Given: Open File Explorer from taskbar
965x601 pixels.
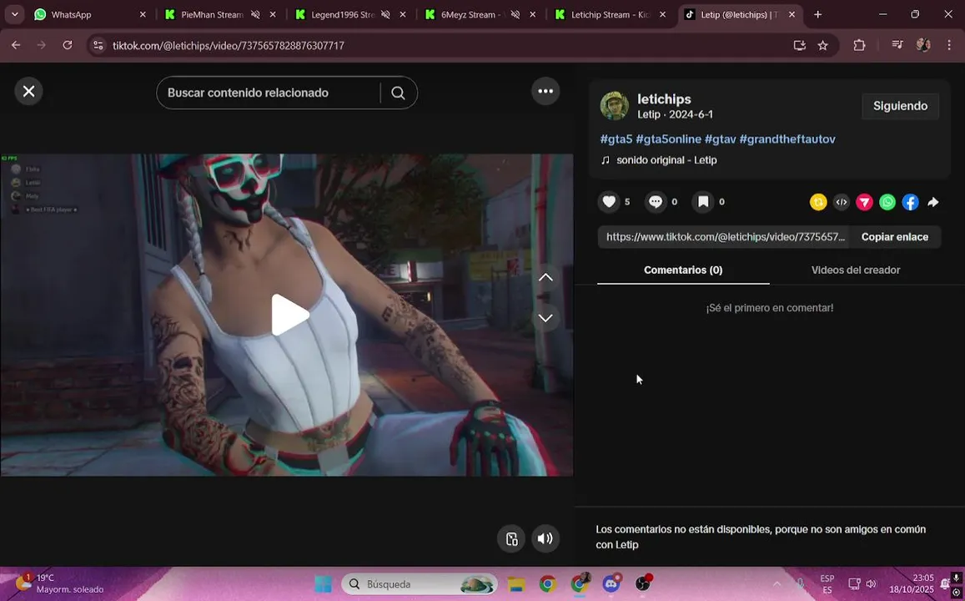Looking at the screenshot, I should click(516, 584).
